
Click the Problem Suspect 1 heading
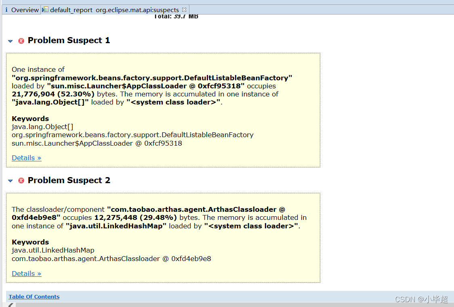(69, 40)
